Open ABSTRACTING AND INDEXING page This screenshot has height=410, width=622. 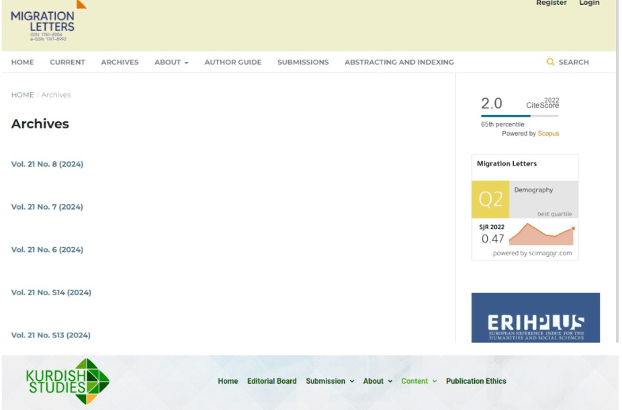399,63
